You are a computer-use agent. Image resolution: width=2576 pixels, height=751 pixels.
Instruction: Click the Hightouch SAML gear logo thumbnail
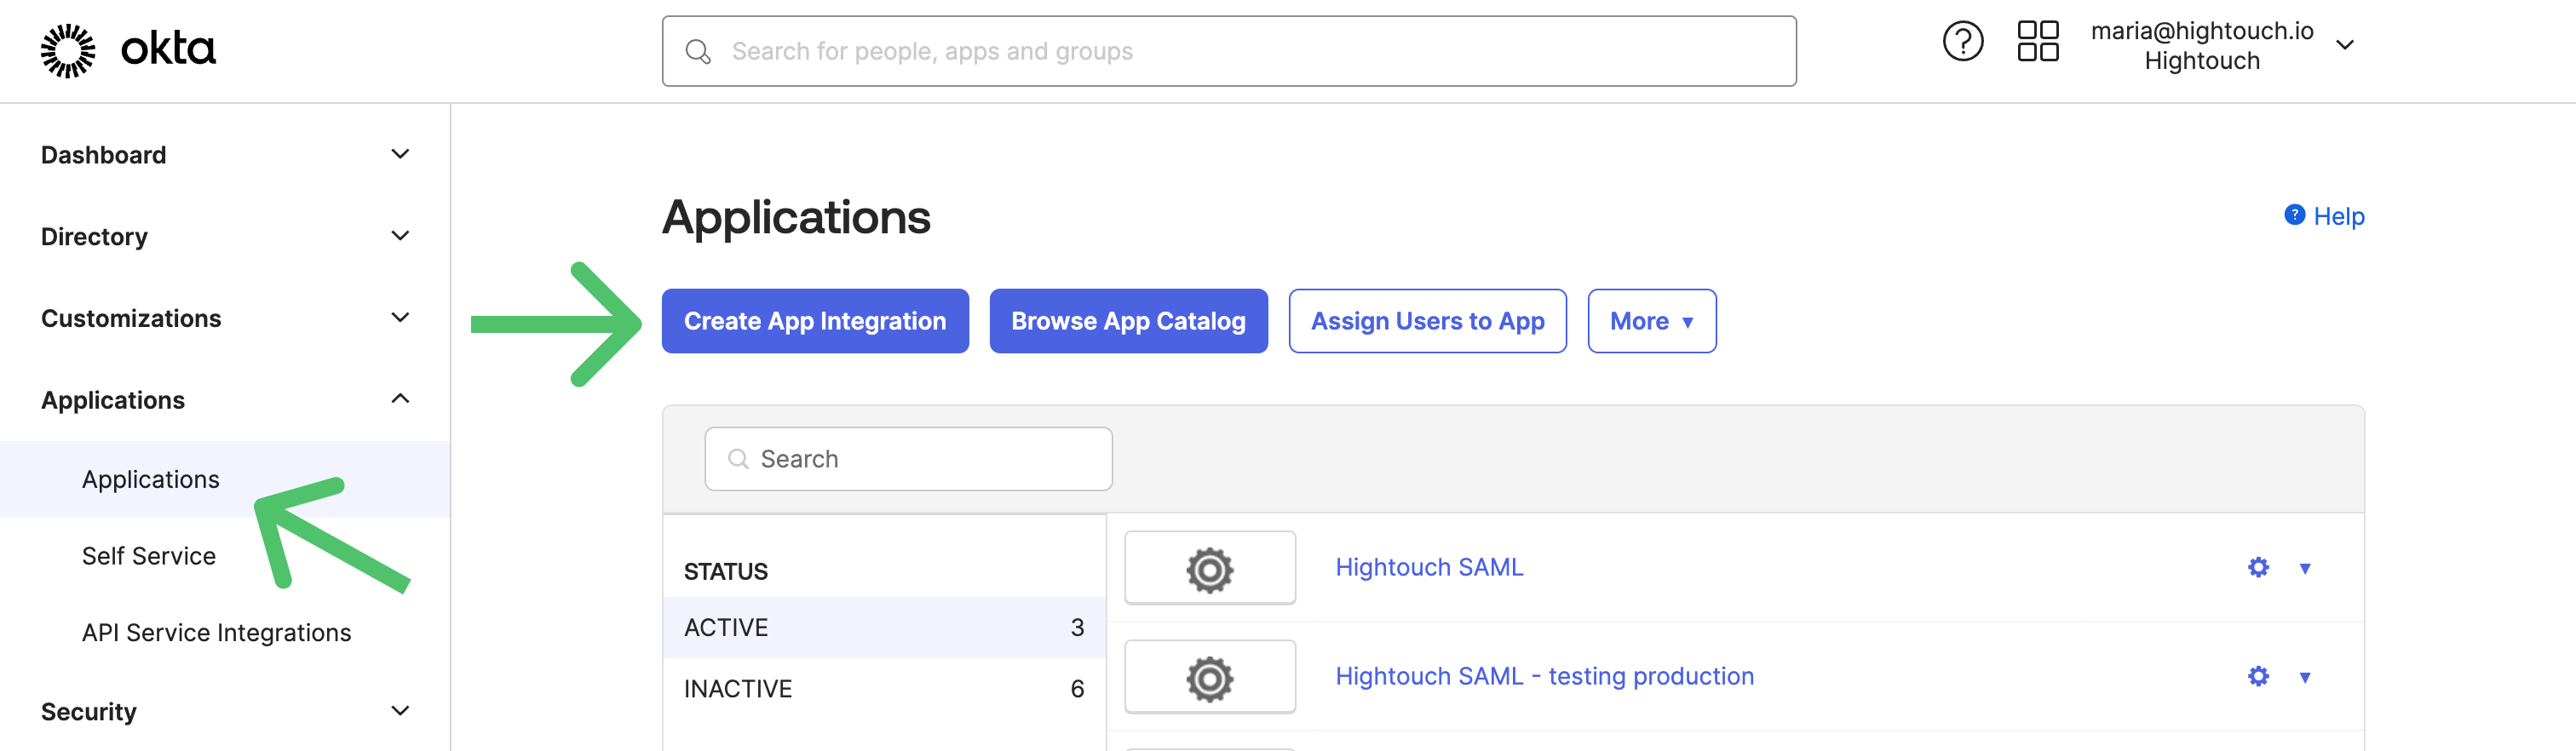pyautogui.click(x=1209, y=568)
